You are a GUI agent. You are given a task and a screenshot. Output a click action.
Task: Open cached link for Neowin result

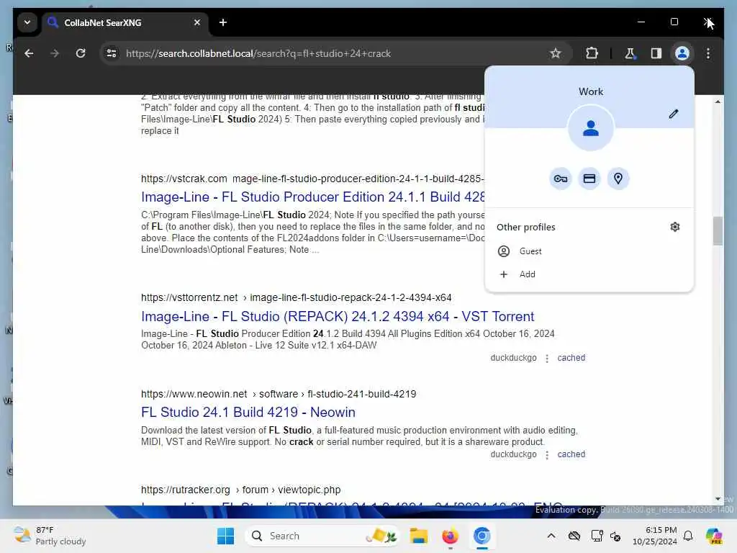pos(571,454)
